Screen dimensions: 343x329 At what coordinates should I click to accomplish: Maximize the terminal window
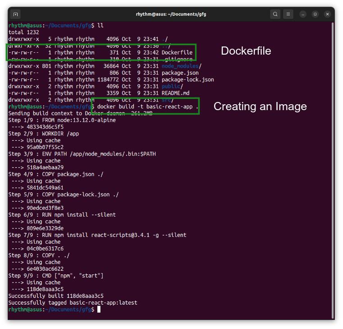315,14
